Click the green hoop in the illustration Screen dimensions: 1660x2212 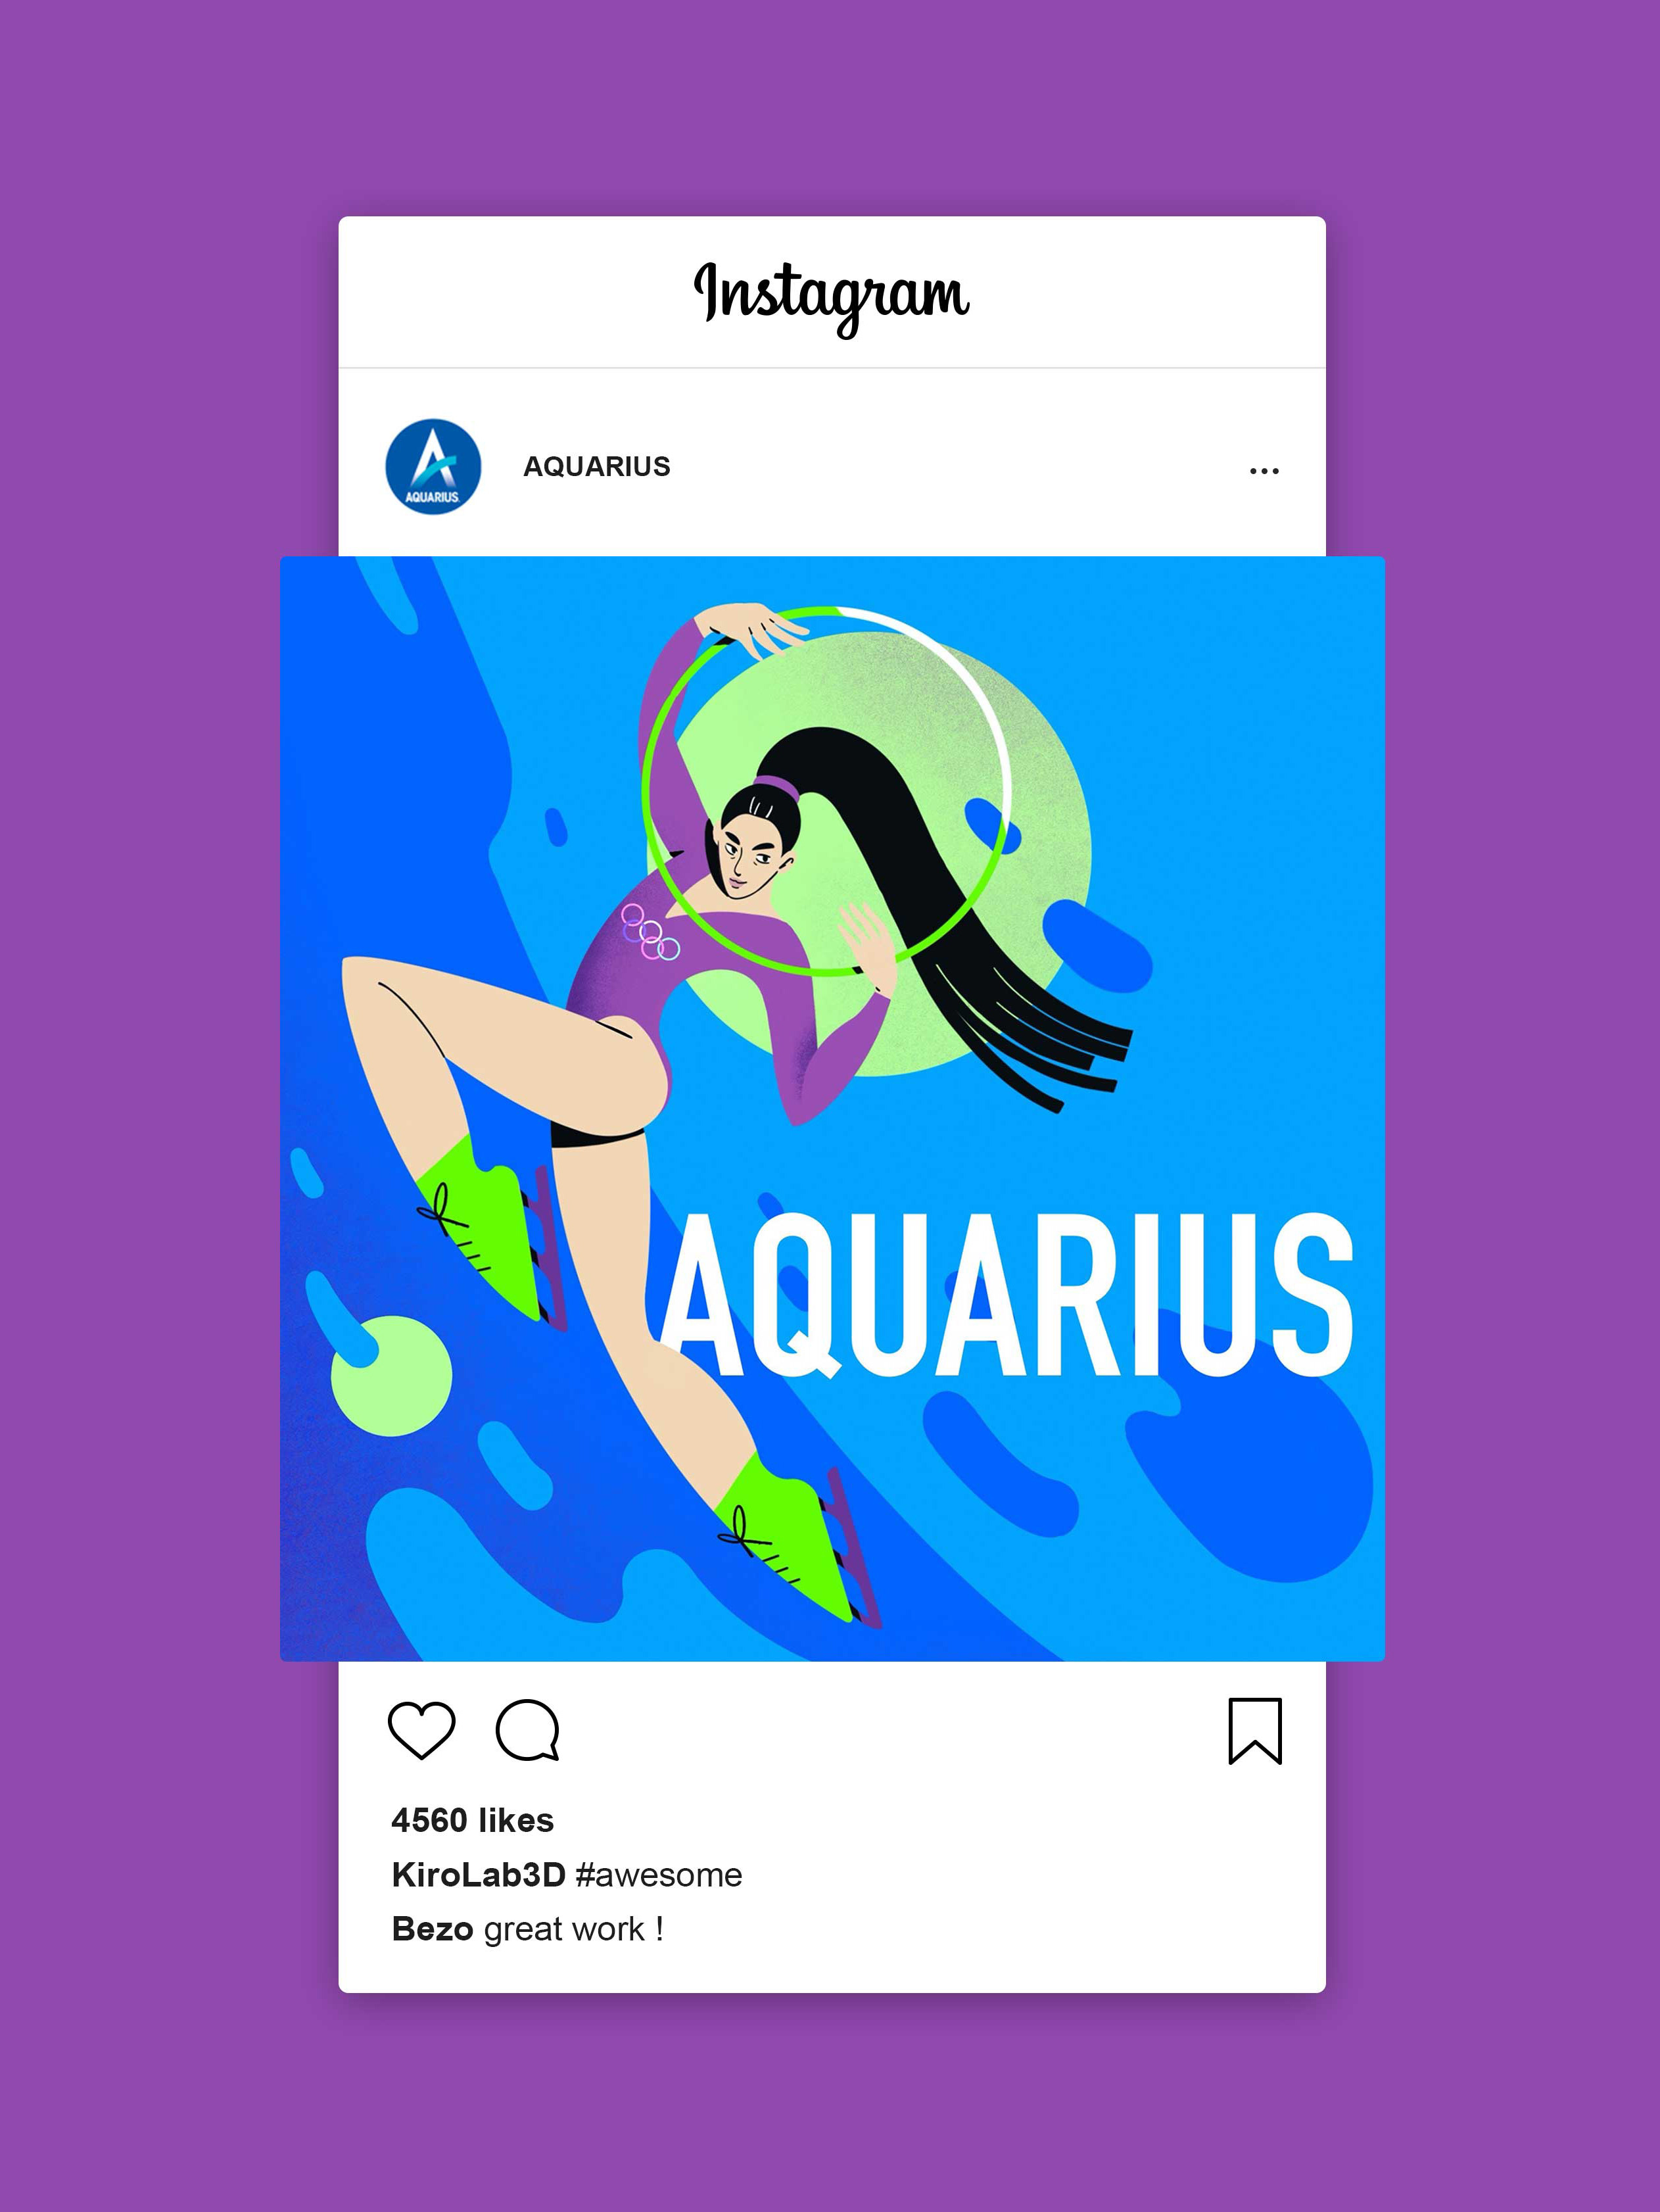[826, 790]
